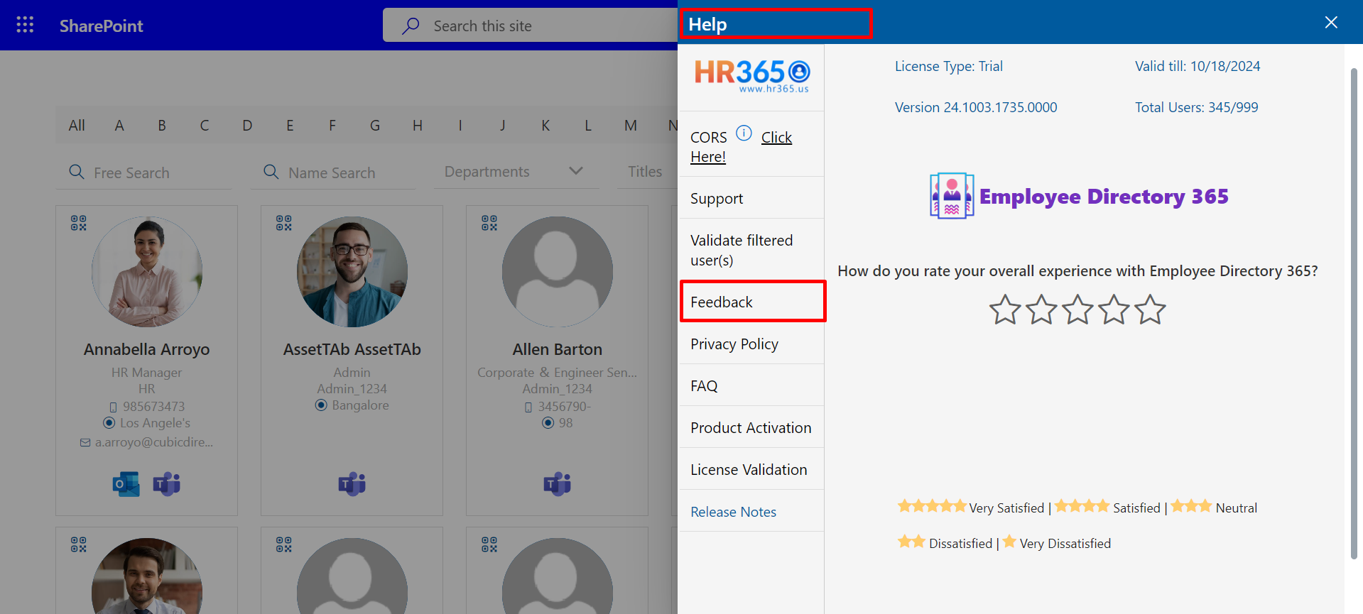Click a.arroyo@cubicdire... email address
Image resolution: width=1363 pixels, height=614 pixels.
[x=154, y=442]
